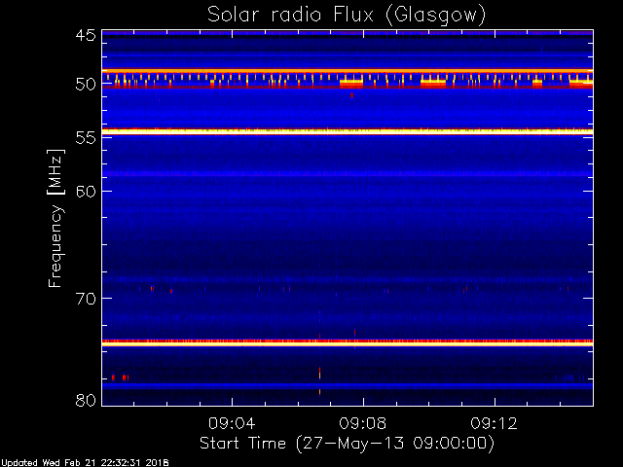Click the "Start Time (27-May-13 09:00:00)" label
Screen dimensions: 623x467
coord(347,444)
